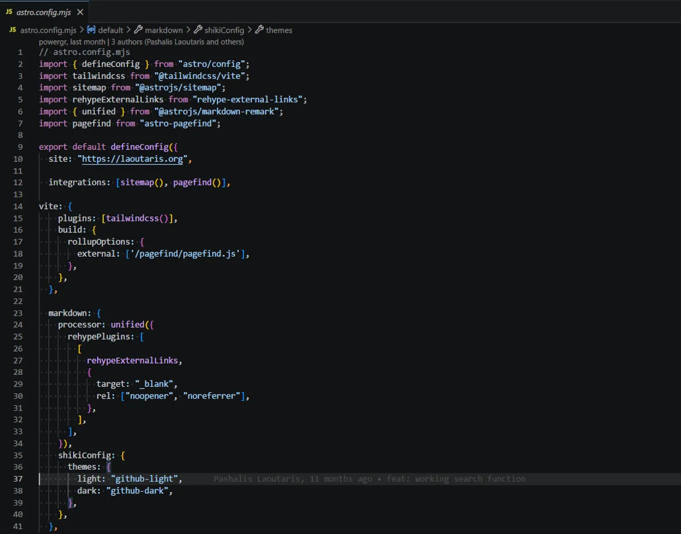Screen dimensions: 681x534
Task: Click the JS file icon in tab
Action: coord(9,11)
